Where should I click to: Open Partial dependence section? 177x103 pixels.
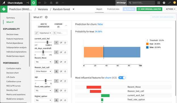(14, 43)
